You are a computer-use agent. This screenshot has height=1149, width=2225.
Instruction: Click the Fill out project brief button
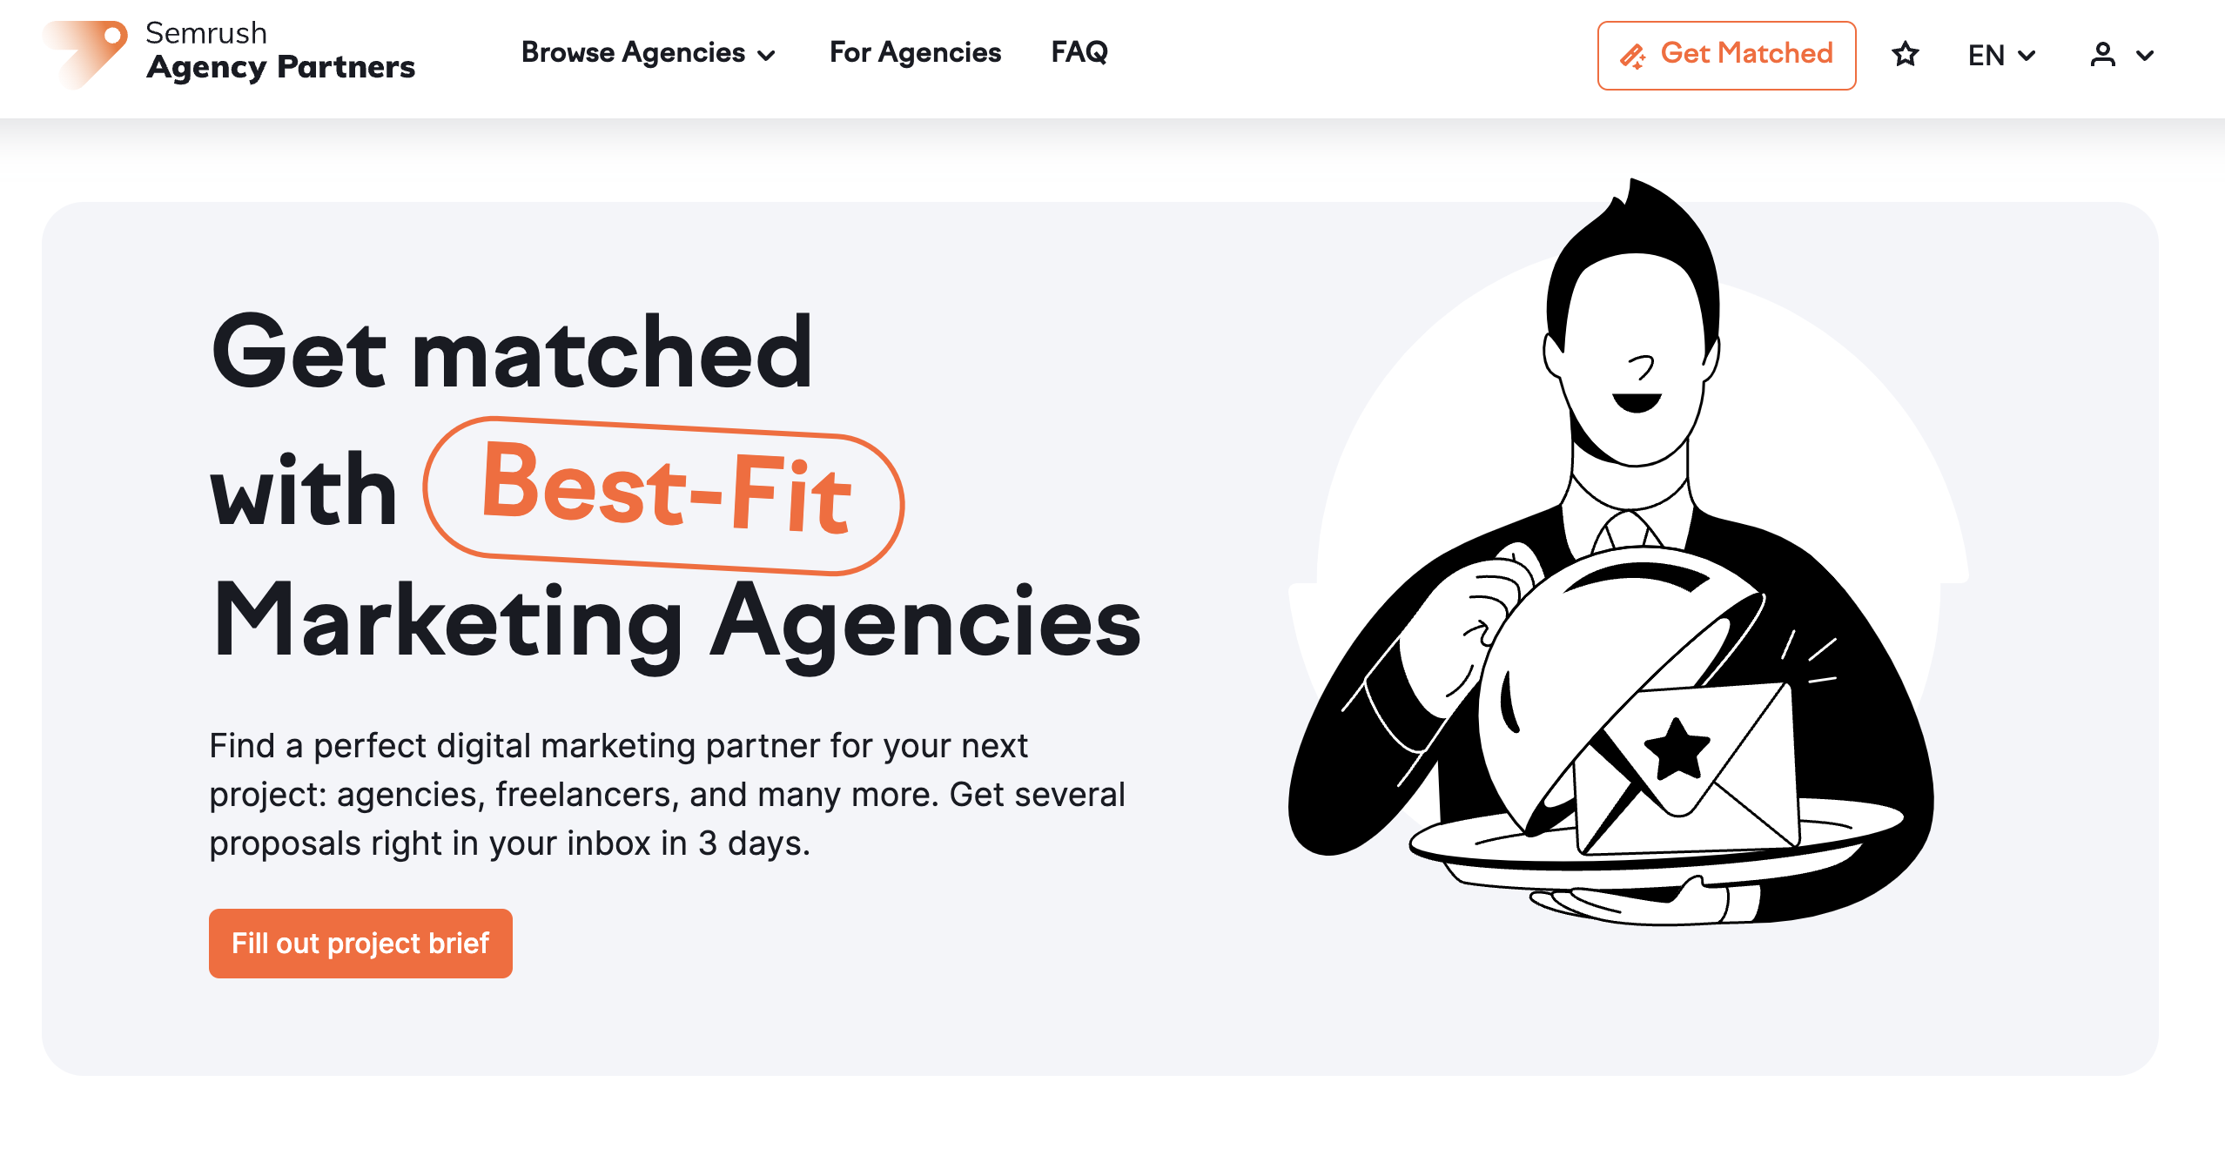pos(362,943)
